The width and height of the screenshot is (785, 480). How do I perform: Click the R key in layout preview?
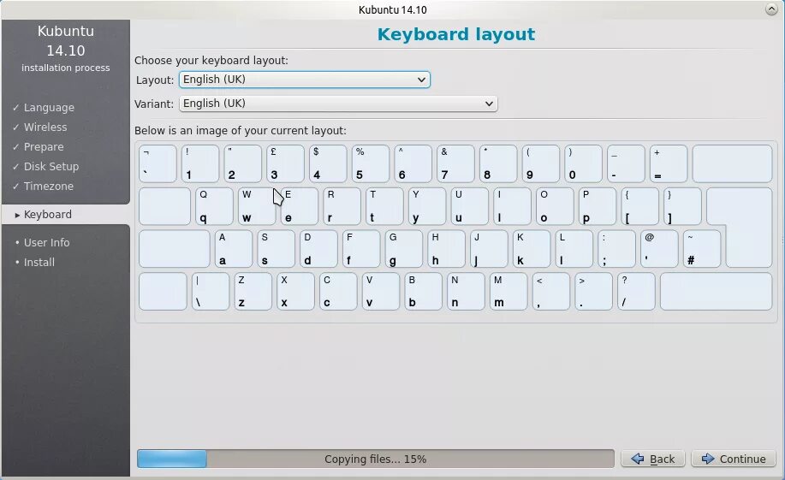tap(342, 206)
